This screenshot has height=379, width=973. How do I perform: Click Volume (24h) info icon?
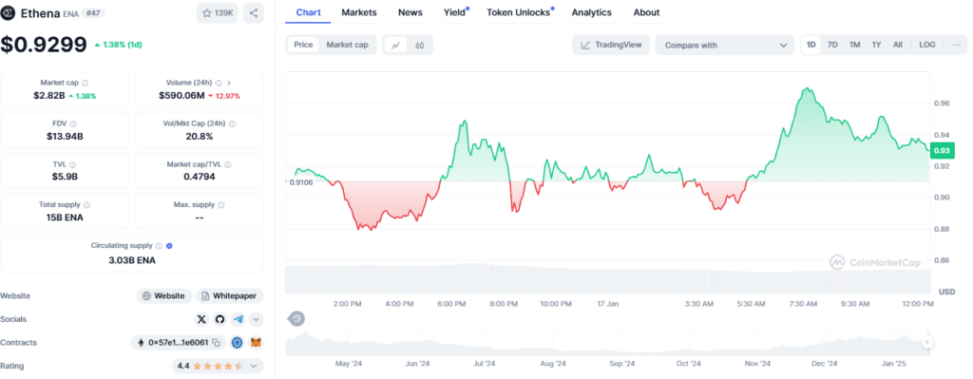[x=219, y=83]
